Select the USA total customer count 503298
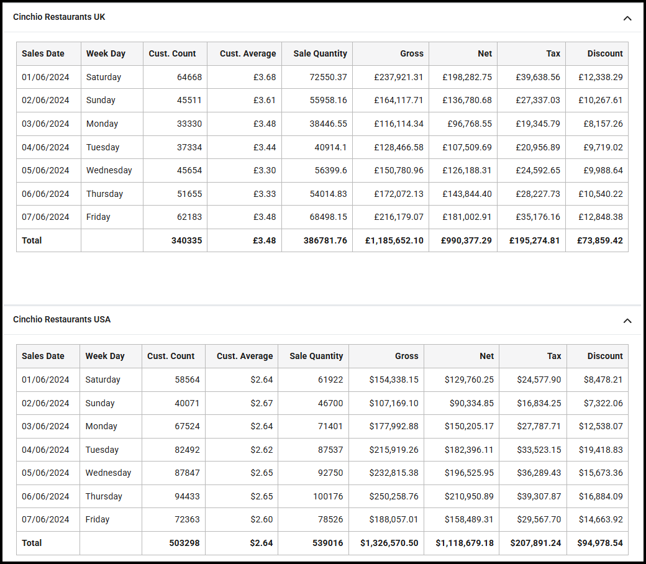The height and width of the screenshot is (564, 646). coord(184,544)
